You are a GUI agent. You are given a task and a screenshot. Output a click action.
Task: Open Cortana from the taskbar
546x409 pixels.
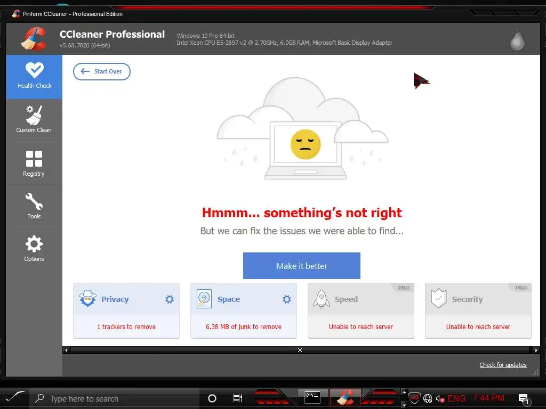[x=212, y=398]
